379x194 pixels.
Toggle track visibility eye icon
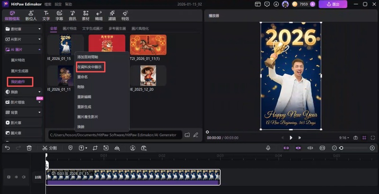(16, 177)
